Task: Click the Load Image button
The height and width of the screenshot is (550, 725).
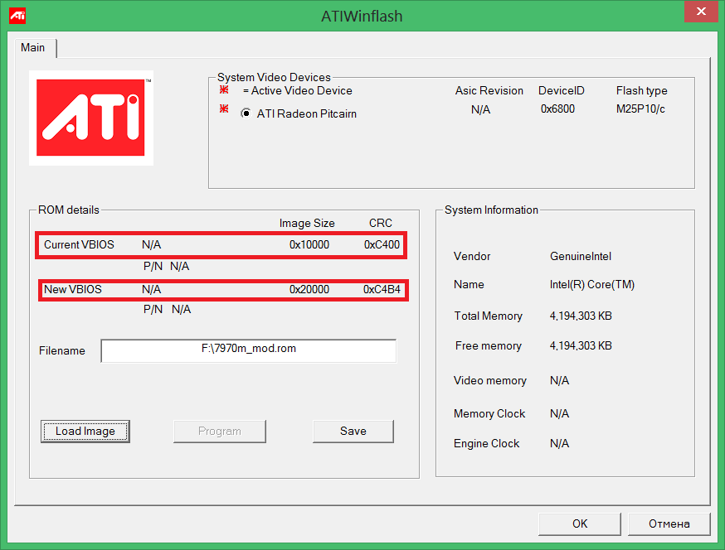Action: (x=85, y=432)
